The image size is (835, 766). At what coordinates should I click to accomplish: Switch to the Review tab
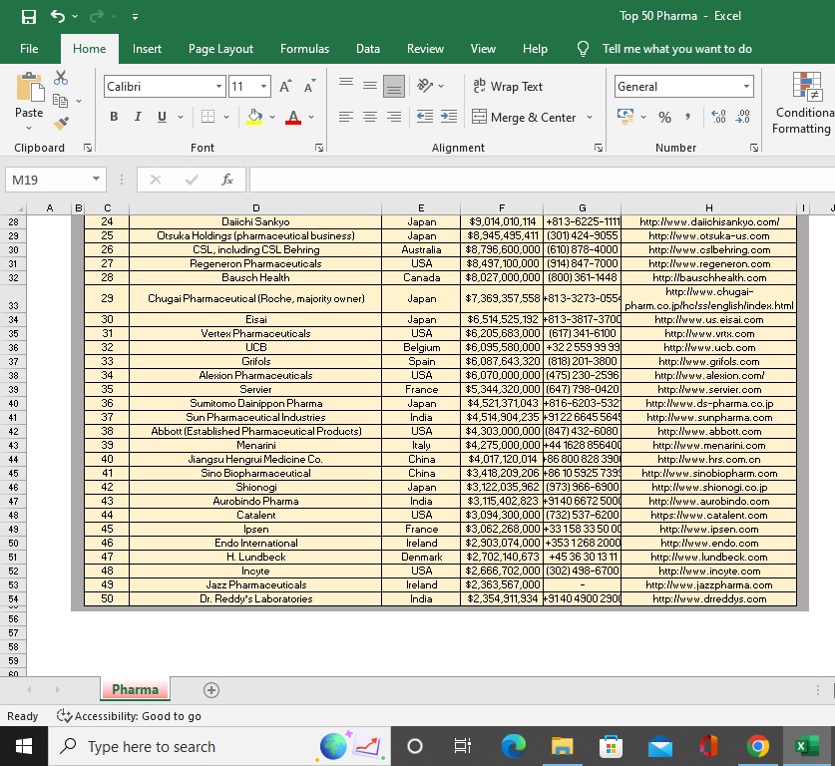(x=425, y=49)
